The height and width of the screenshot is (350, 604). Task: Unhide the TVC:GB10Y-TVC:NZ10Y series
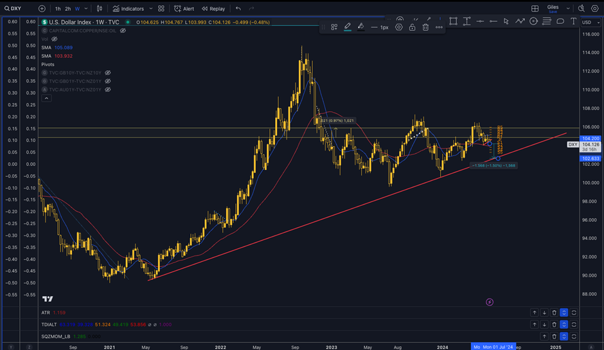(108, 73)
